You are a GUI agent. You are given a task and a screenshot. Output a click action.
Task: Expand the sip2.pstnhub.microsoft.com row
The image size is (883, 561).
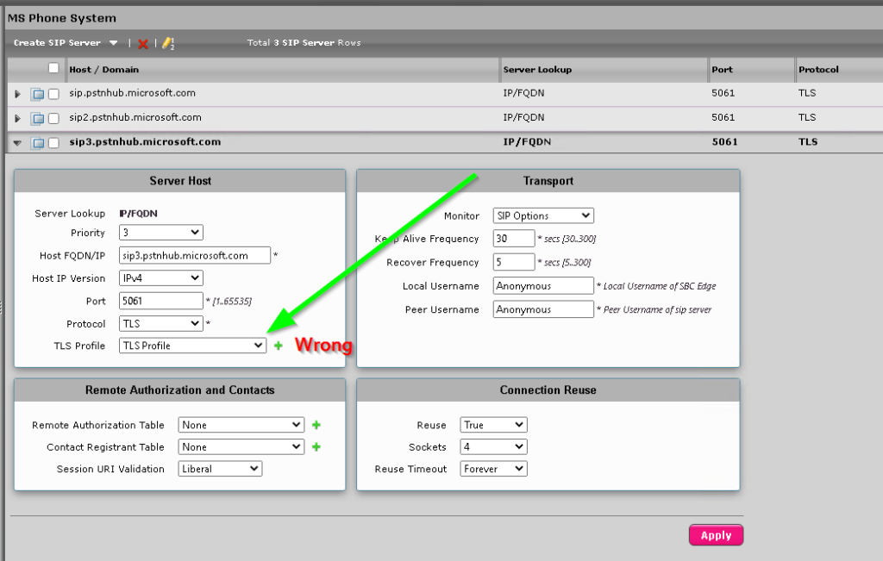[17, 118]
